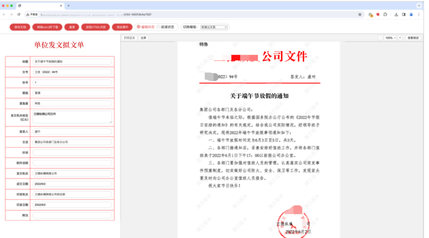Click the 特急 urgency mark in document

coord(203,44)
